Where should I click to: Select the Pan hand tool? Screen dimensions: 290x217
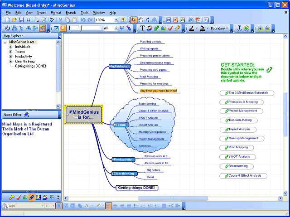[x=141, y=20]
